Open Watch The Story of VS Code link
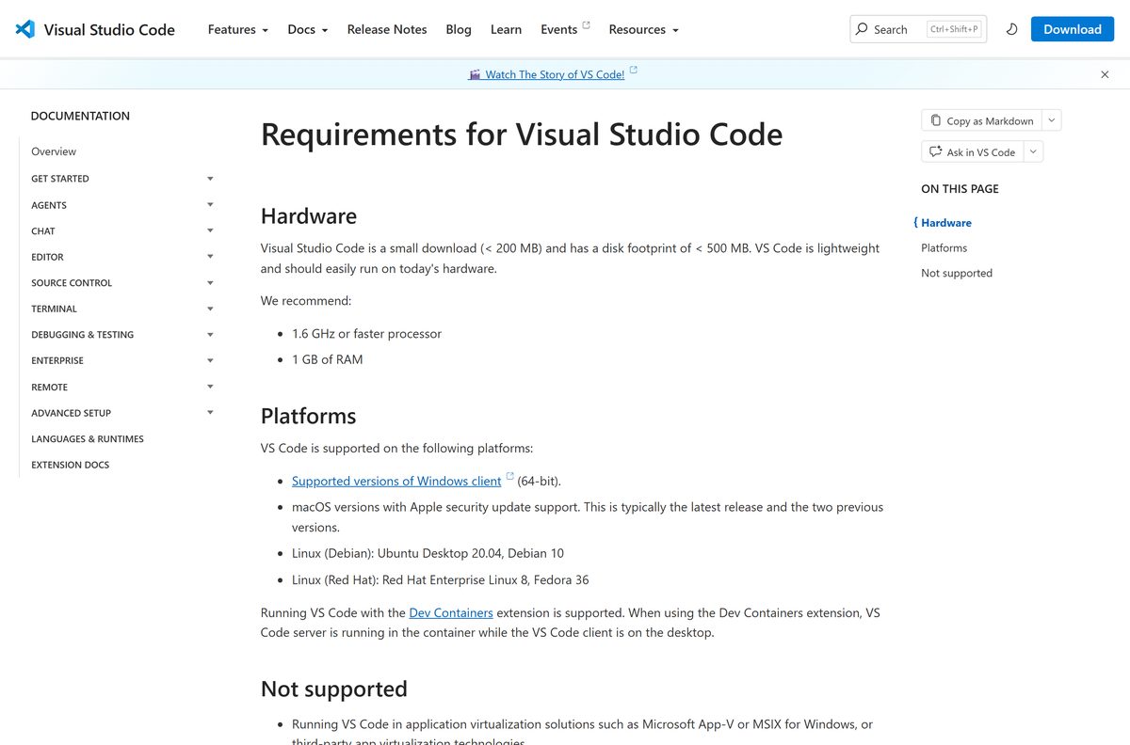The image size is (1130, 745). pos(555,74)
